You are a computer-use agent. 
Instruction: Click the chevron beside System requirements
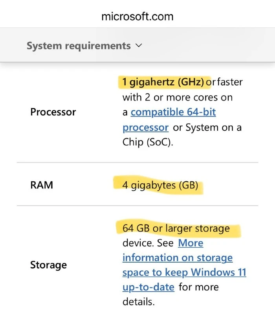[139, 46]
